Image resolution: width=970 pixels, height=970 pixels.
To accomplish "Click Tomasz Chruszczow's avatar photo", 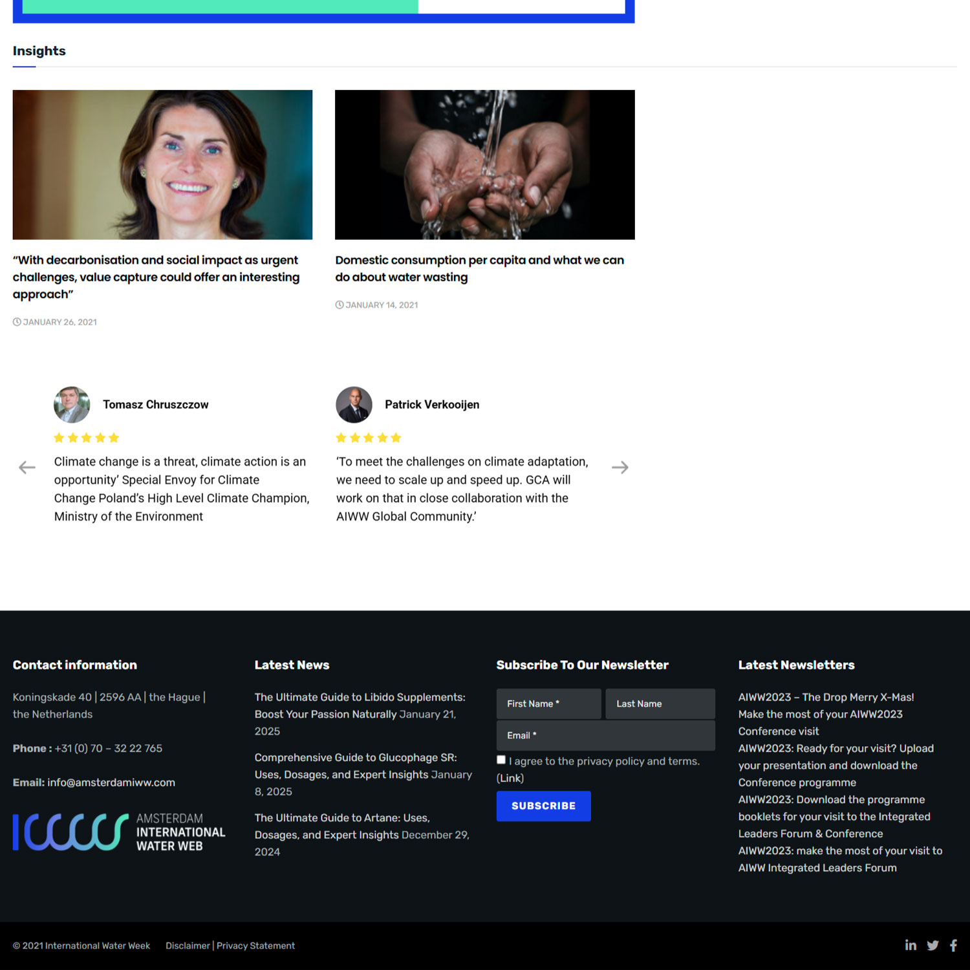I will click(x=72, y=405).
